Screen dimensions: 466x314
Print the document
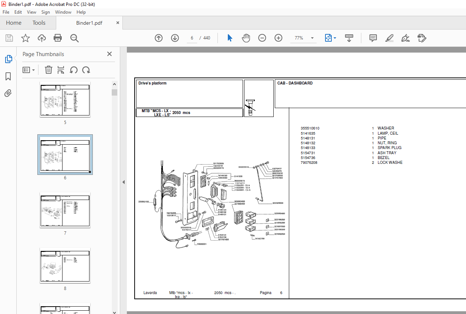(58, 38)
